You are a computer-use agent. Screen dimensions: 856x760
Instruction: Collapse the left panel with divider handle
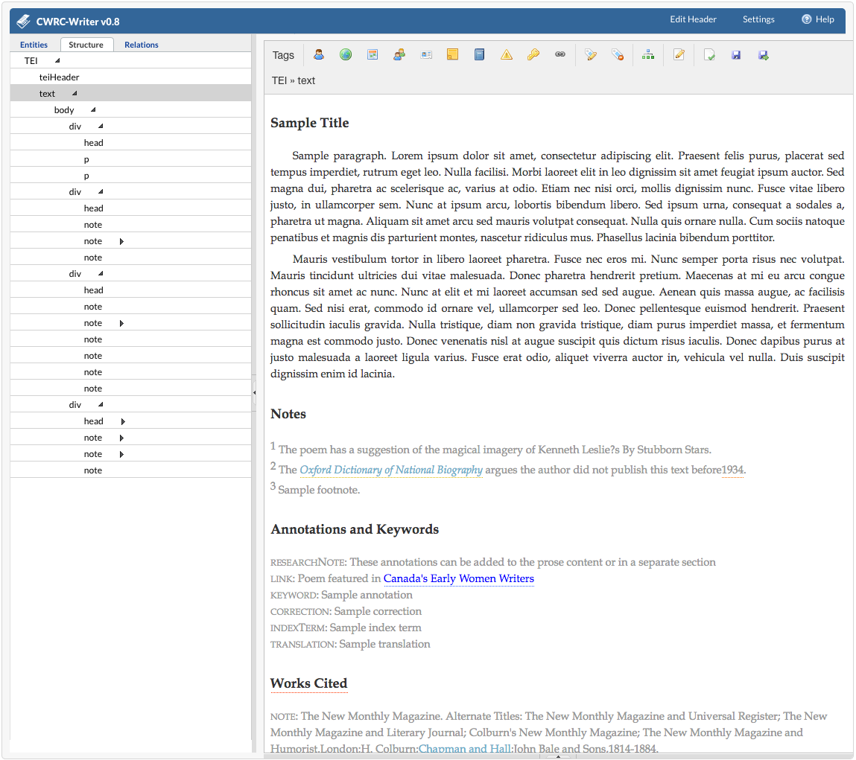(x=254, y=392)
